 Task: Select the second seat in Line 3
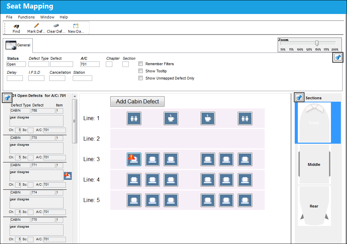(x=152, y=159)
